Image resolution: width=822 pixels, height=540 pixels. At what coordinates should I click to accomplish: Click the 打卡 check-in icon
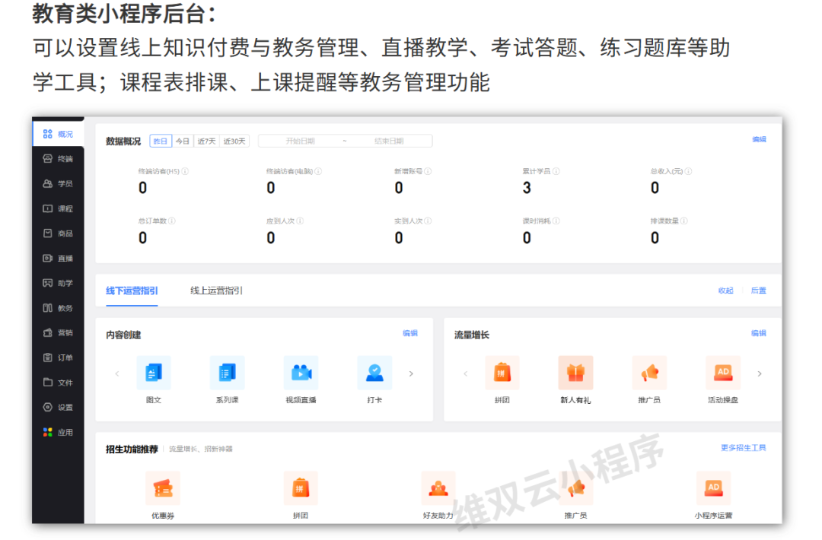(374, 373)
